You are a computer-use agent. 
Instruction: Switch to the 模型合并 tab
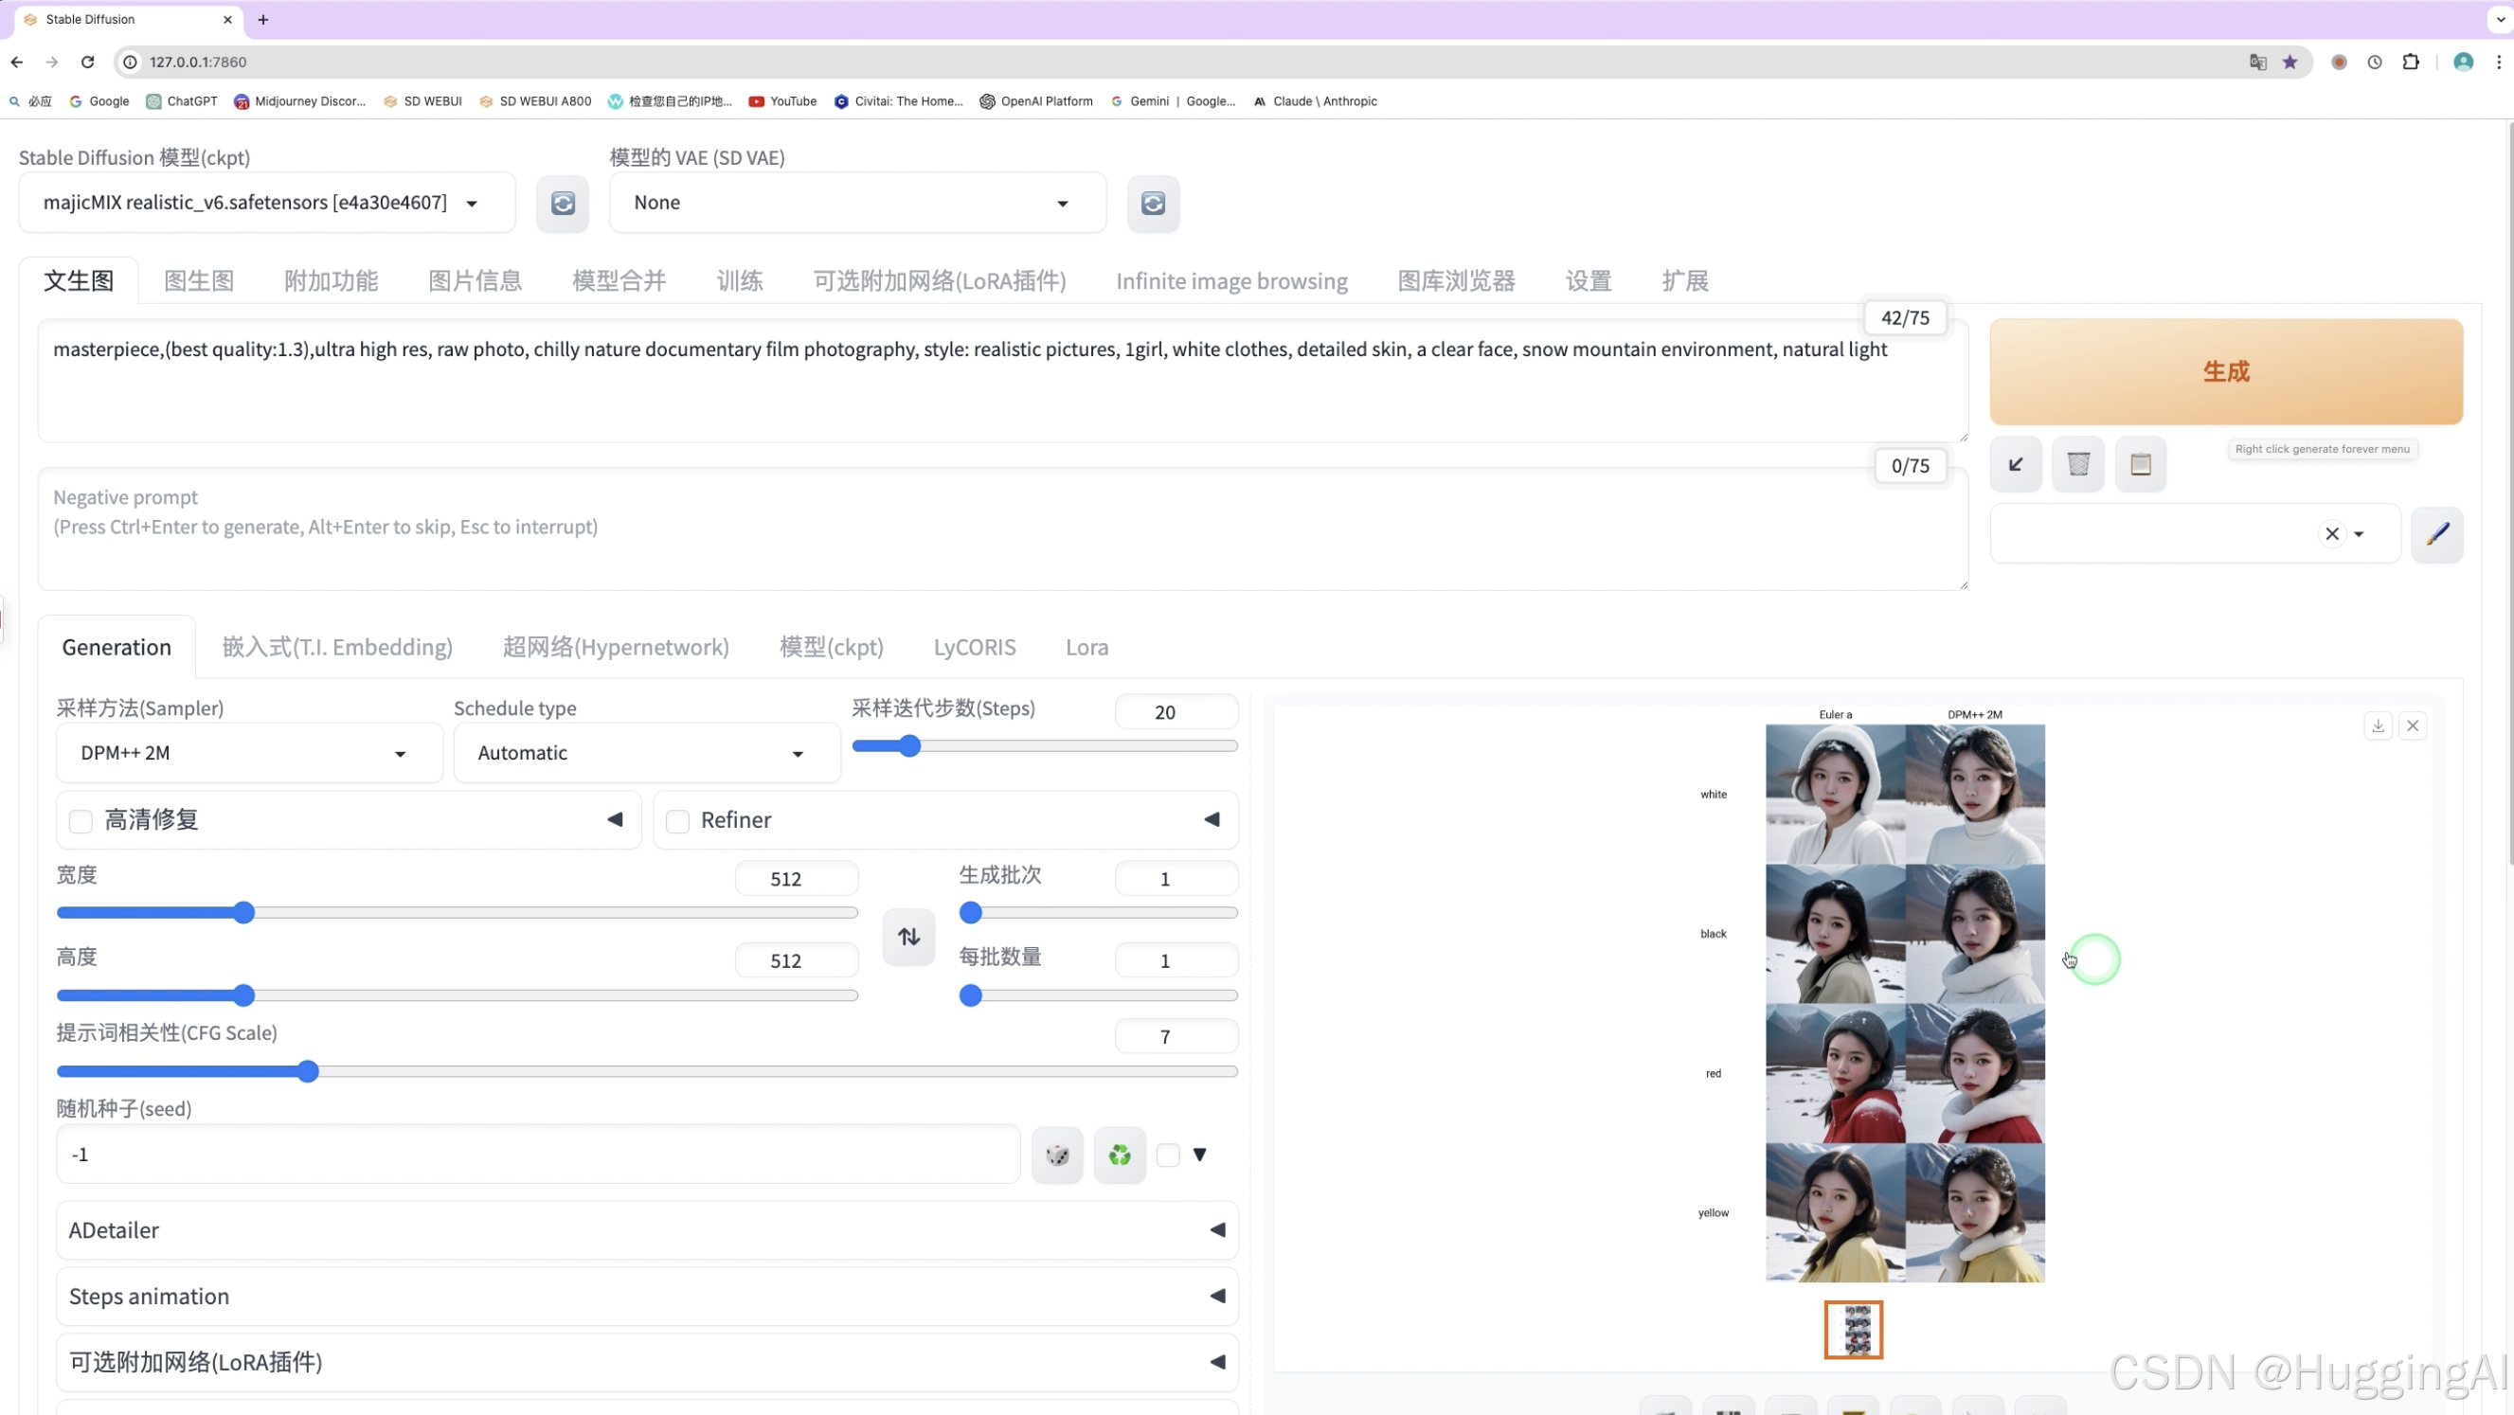point(619,281)
